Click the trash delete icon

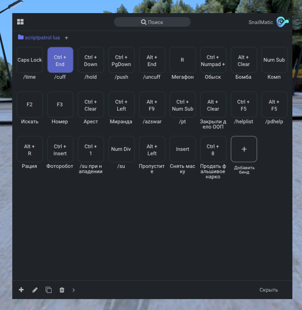(x=62, y=290)
